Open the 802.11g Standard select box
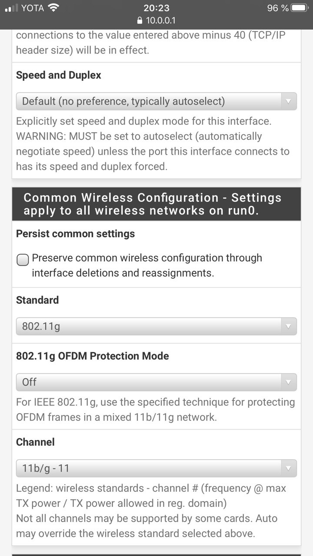This screenshot has width=313, height=556. pos(156,326)
